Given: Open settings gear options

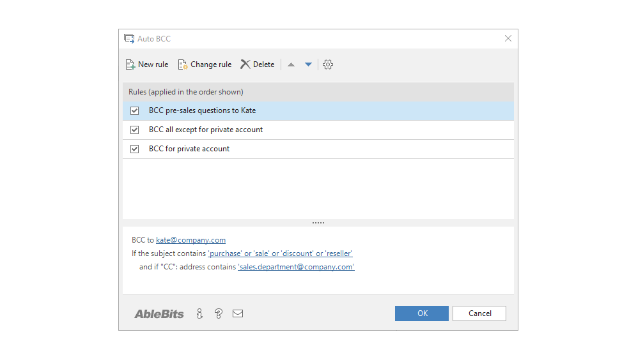Looking at the screenshot, I should [328, 64].
